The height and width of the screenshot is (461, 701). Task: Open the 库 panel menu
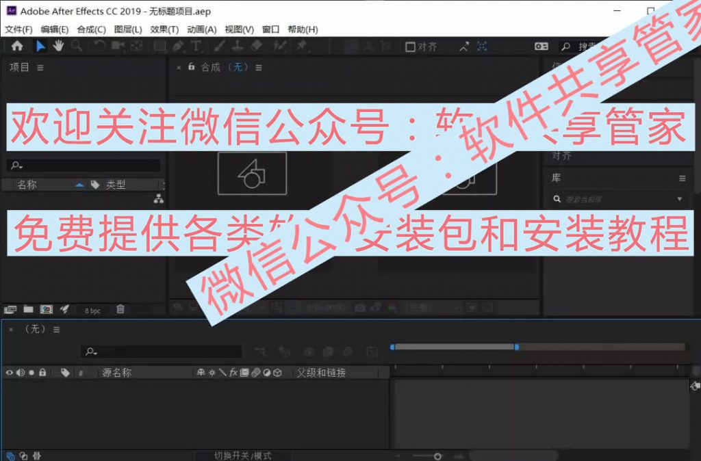(683, 179)
